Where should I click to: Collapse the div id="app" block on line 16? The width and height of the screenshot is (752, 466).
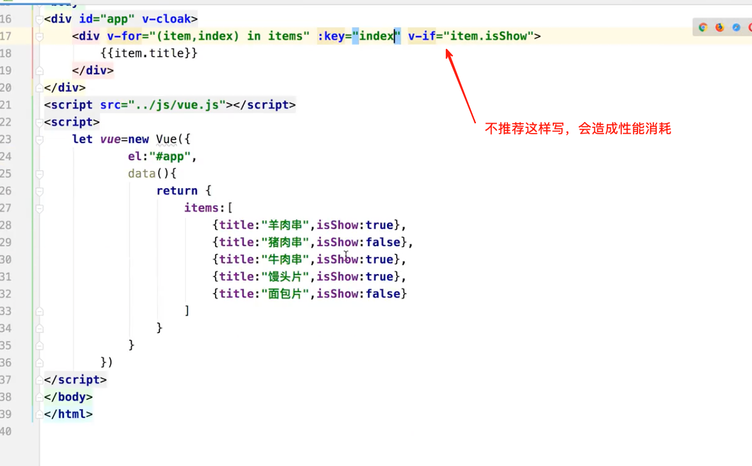[x=39, y=19]
